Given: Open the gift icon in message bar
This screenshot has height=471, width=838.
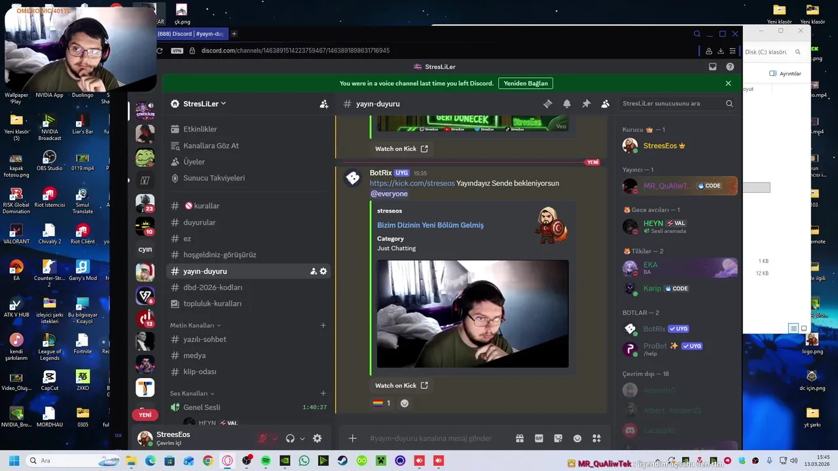Looking at the screenshot, I should pos(520,438).
